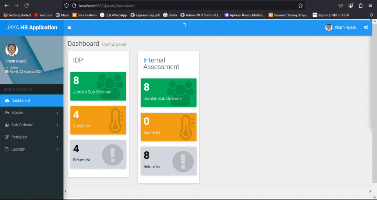Click the Sub Ordinate contact icon
The image size is (377, 200).
[7, 125]
